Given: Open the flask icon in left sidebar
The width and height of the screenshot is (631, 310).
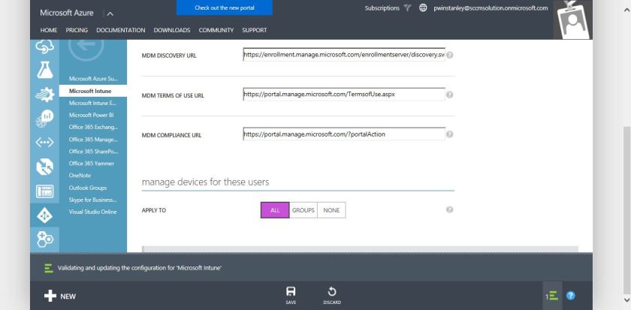Looking at the screenshot, I should click(44, 70).
